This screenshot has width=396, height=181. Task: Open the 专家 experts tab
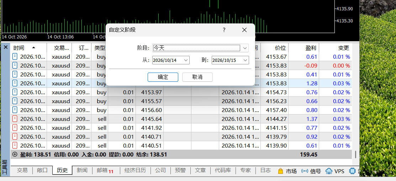coord(245,170)
